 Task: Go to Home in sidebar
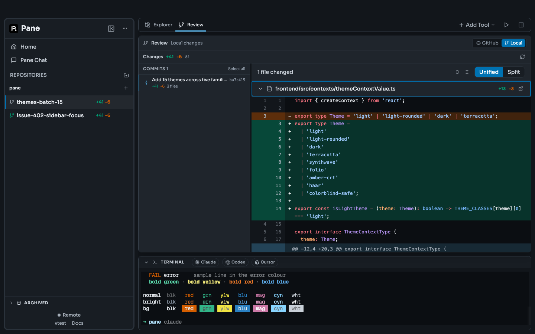[x=69, y=47]
